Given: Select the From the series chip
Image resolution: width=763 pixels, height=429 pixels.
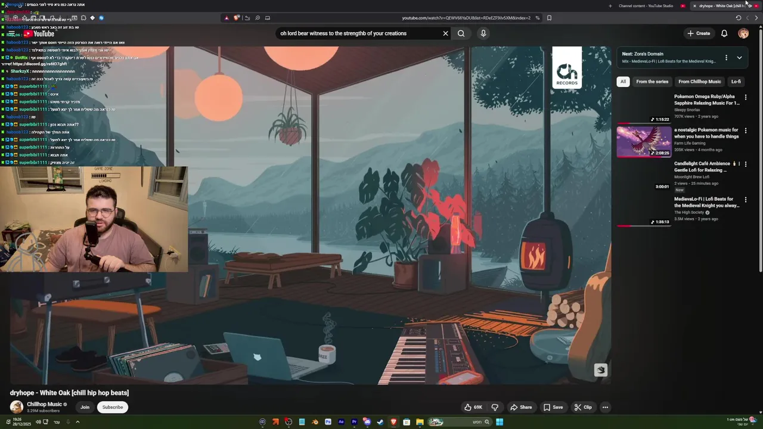Looking at the screenshot, I should (x=652, y=82).
